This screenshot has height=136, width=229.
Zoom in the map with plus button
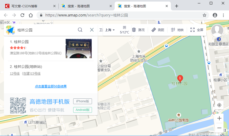219,118
